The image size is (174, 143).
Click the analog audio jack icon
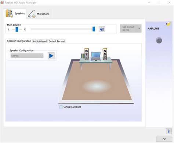[159, 40]
